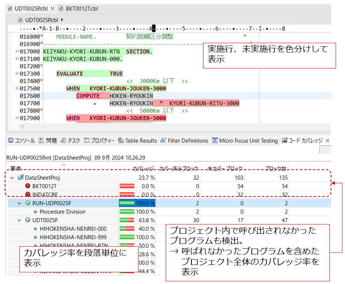Collapse the EVALUATE fold at line 017300
This screenshot has width=345, height=284.
pyautogui.click(x=17, y=73)
